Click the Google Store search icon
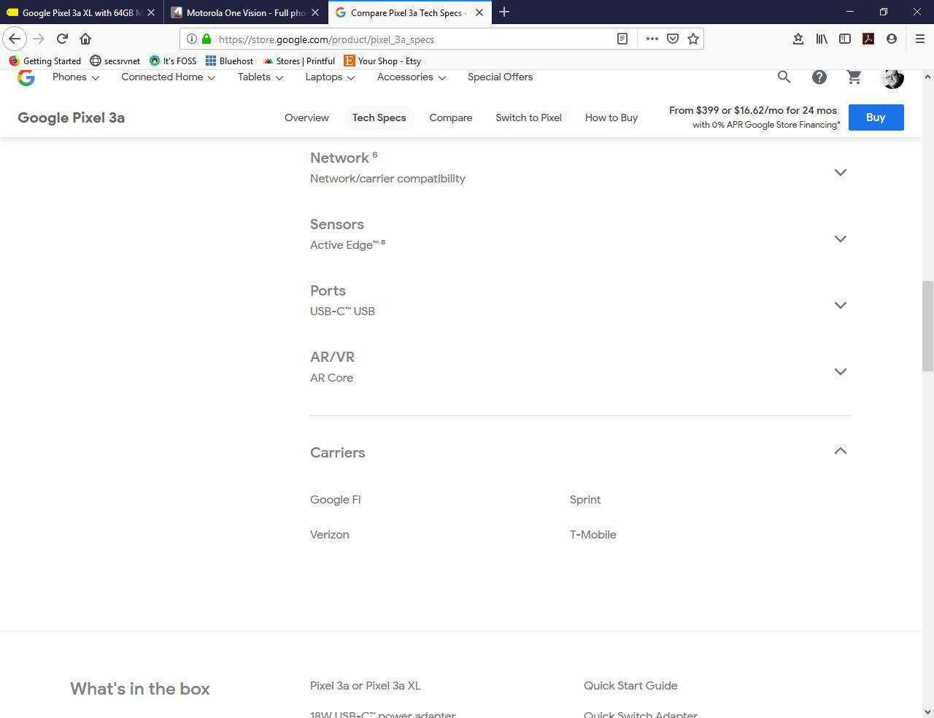Viewport: 934px width, 718px height. tap(784, 77)
